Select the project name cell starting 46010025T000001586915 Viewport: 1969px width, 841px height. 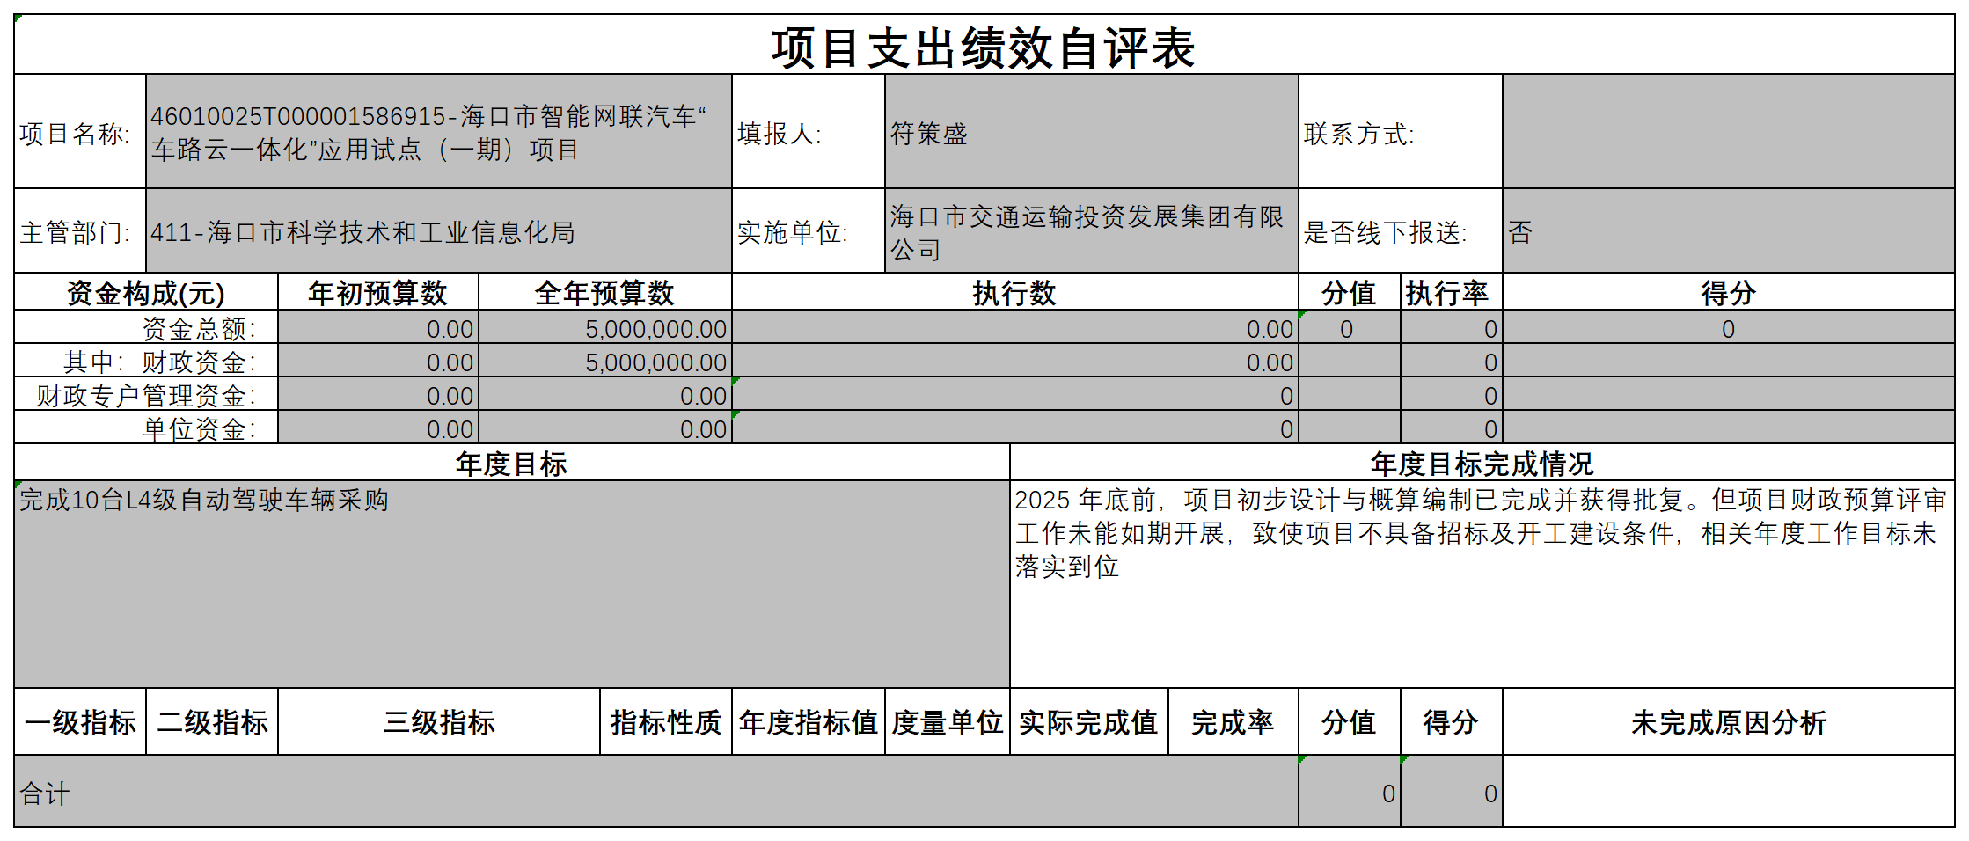[439, 131]
